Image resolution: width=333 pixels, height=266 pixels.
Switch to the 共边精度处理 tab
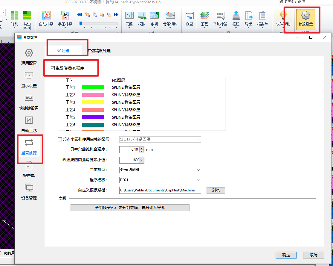99,51
